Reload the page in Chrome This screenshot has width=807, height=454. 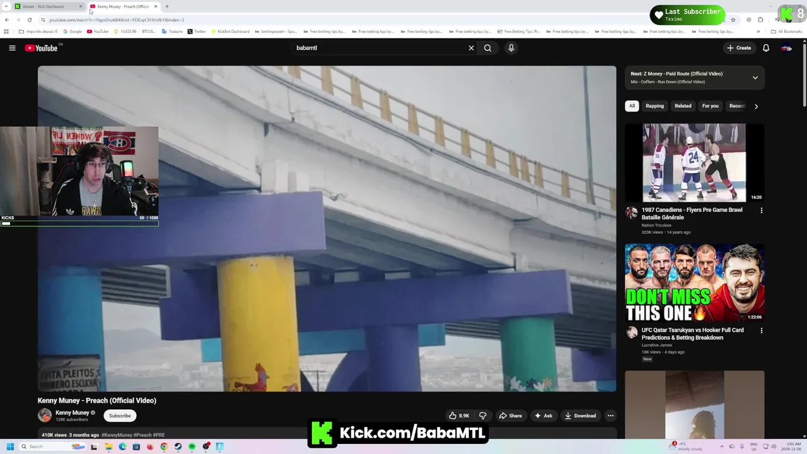29,20
